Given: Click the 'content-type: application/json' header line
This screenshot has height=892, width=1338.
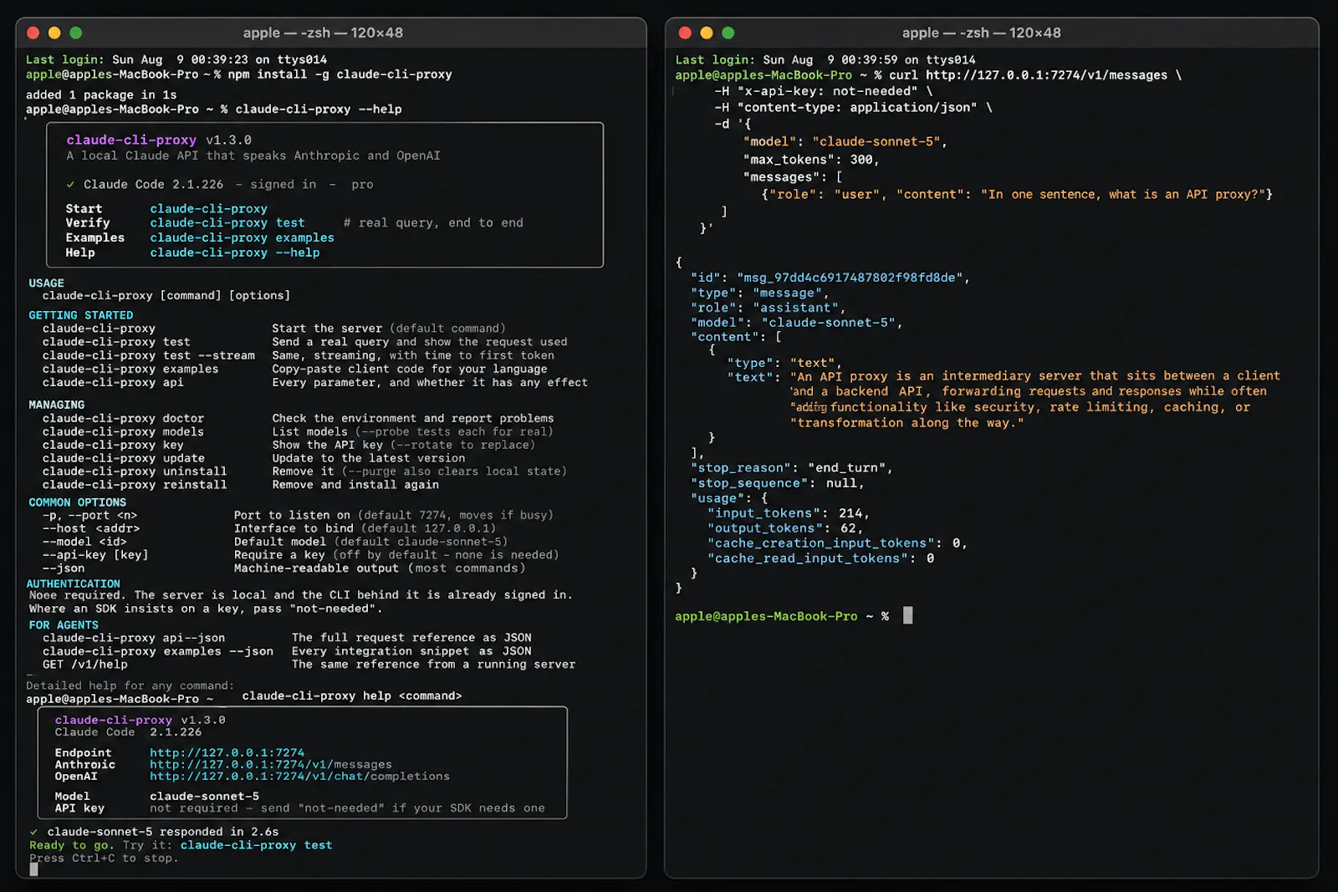Looking at the screenshot, I should 853,107.
